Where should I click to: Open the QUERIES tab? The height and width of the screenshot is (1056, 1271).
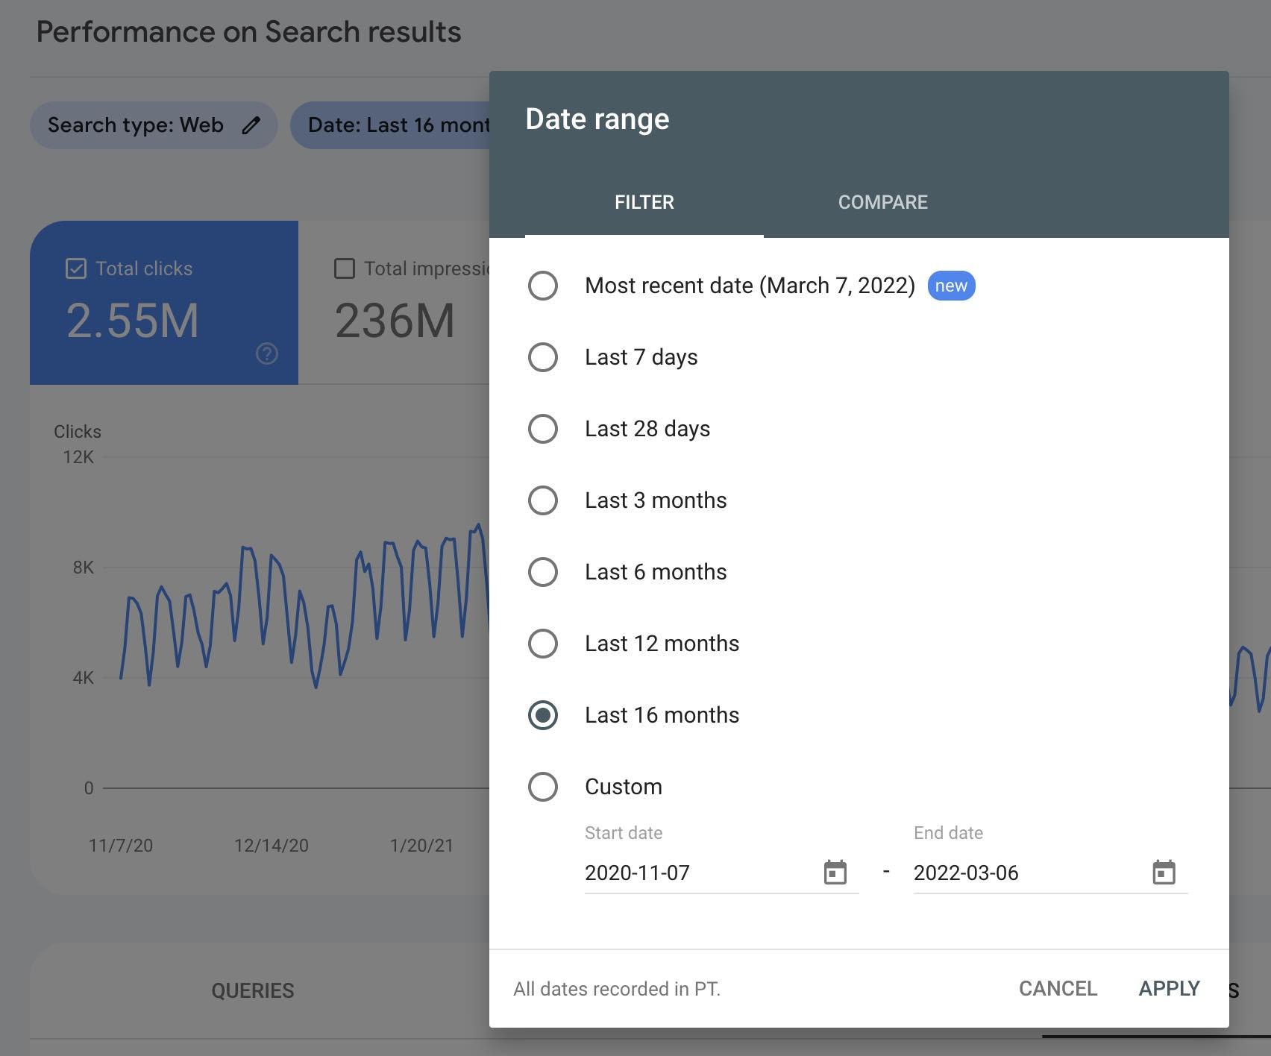pyautogui.click(x=253, y=990)
